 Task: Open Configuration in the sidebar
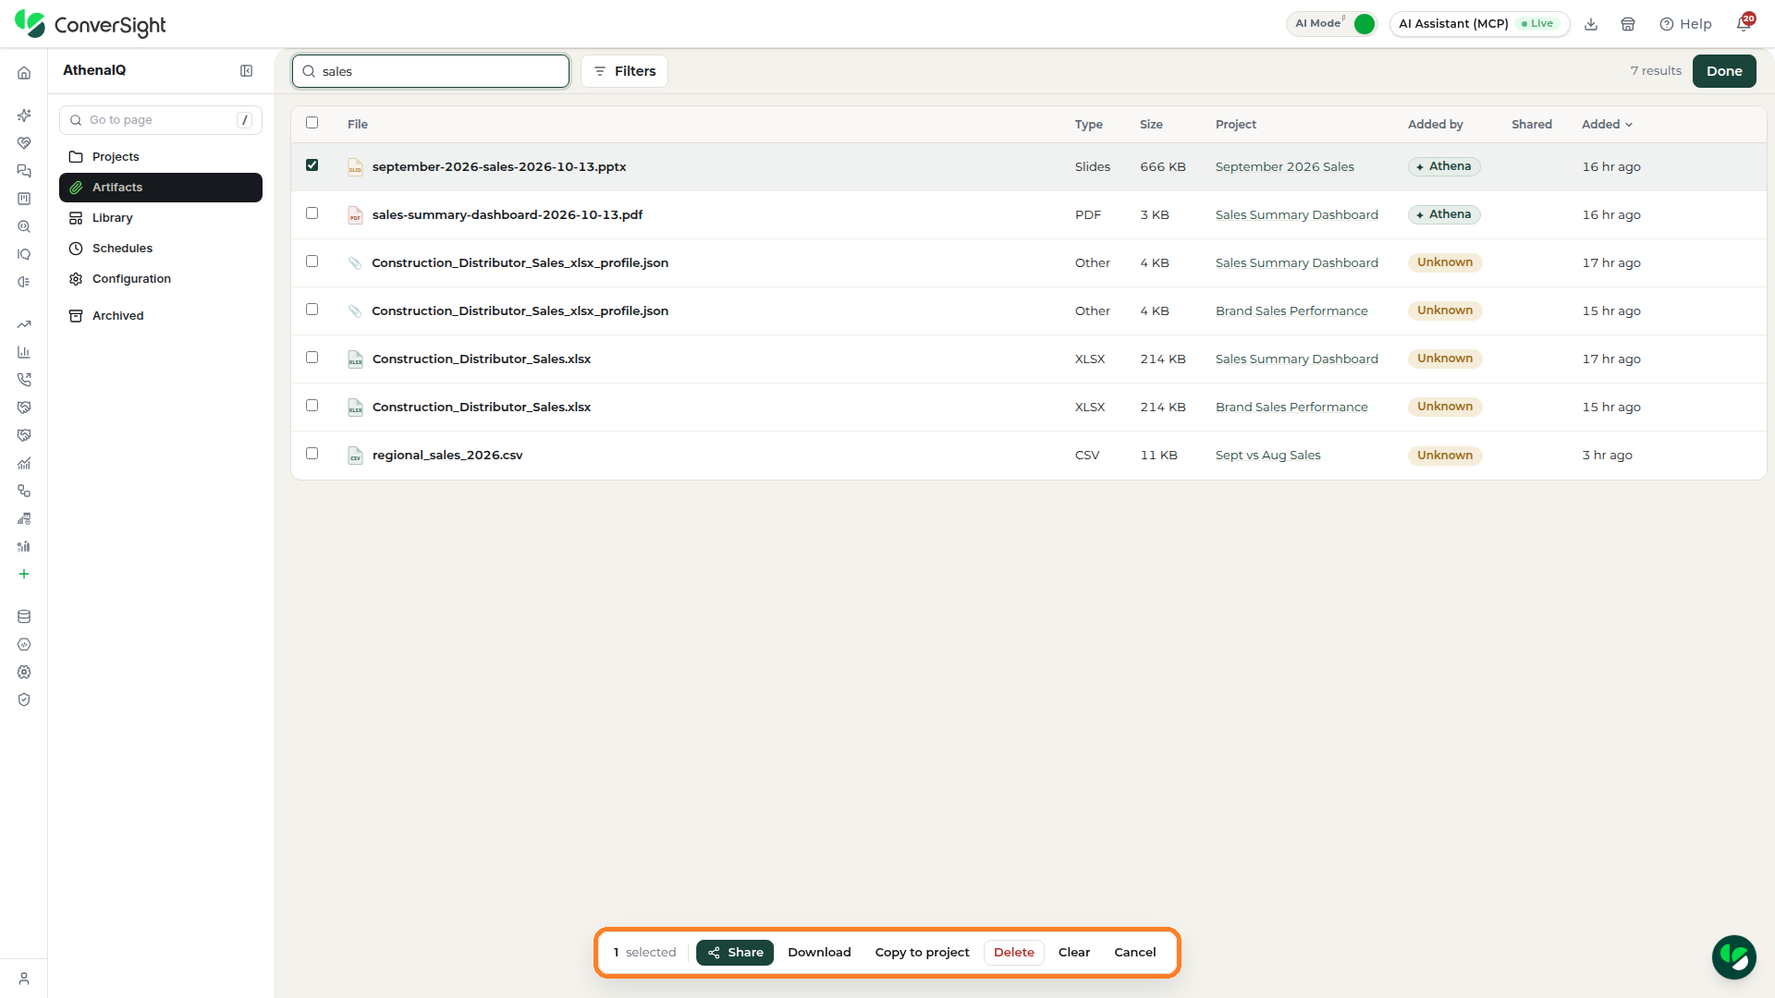click(x=161, y=279)
